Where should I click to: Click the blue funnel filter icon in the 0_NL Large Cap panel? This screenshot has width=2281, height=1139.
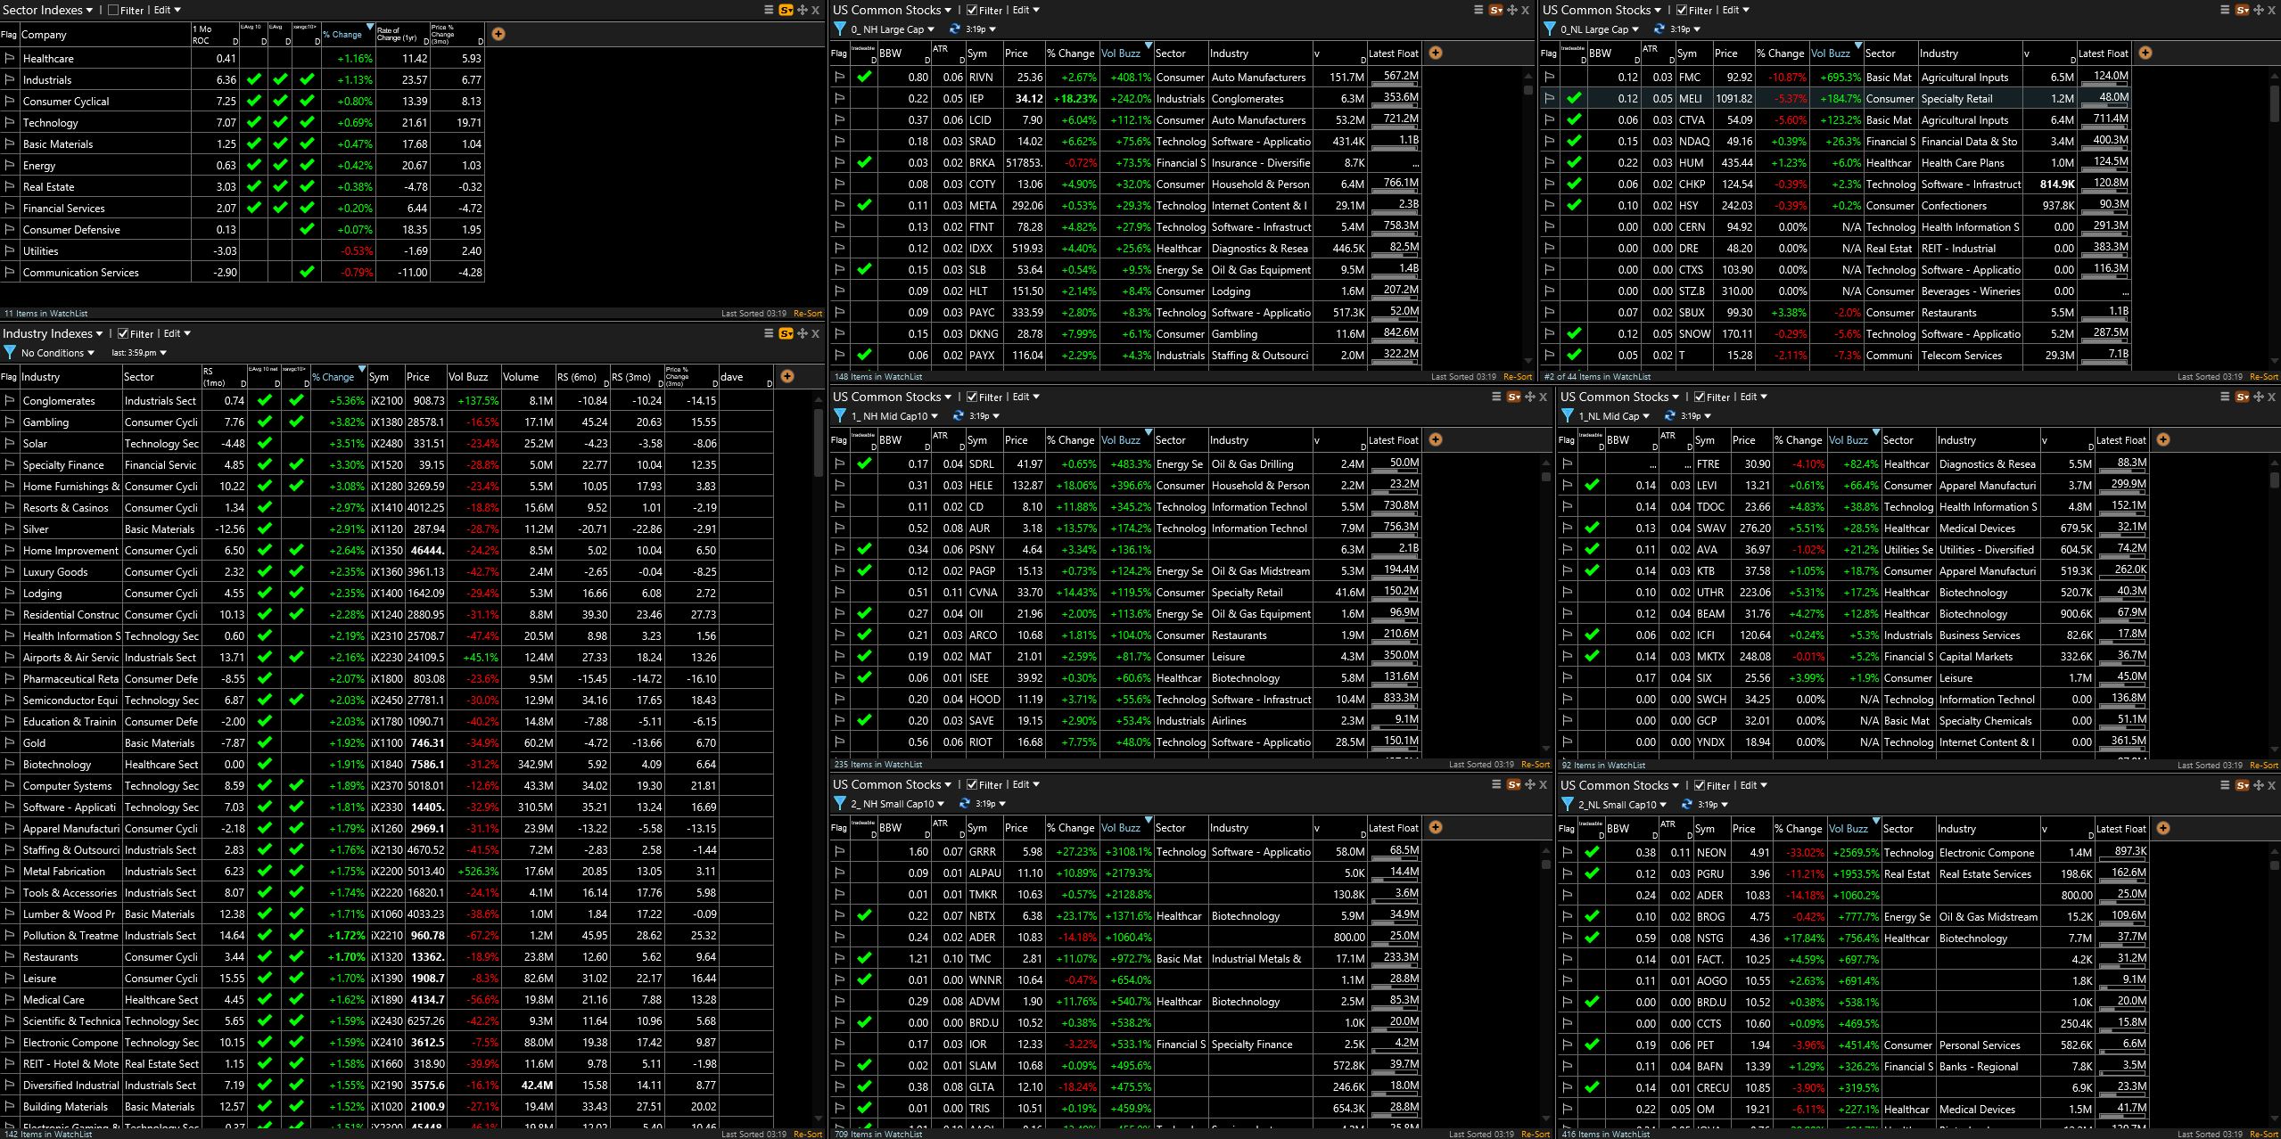tap(1550, 29)
